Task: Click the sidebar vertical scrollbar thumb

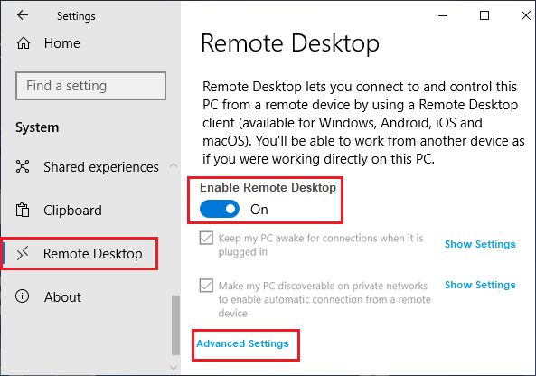Action: pos(175,325)
